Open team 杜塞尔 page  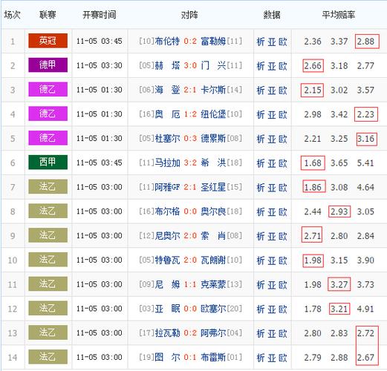click(167, 139)
